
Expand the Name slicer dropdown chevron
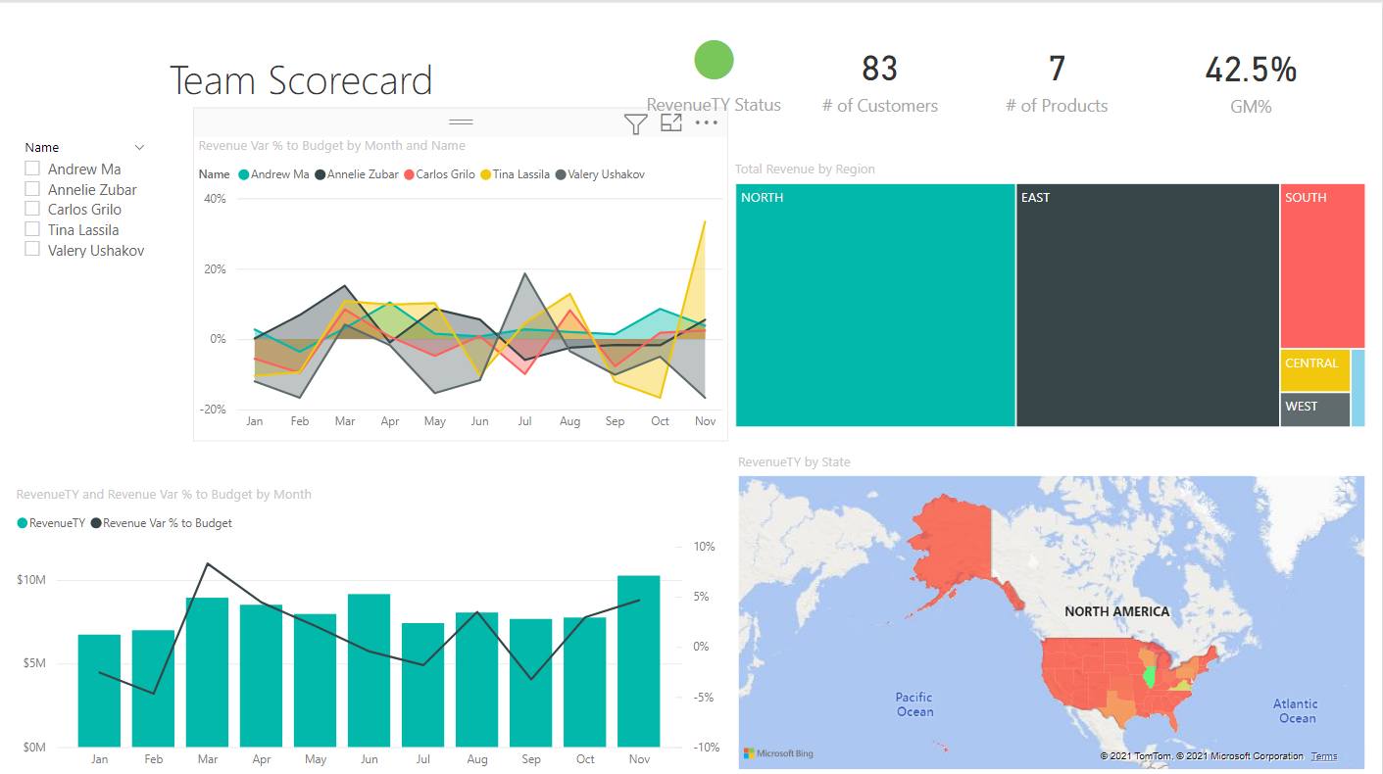139,147
